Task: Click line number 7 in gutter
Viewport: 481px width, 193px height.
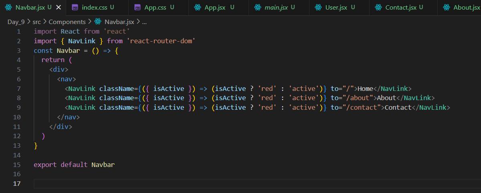Action: click(18, 88)
